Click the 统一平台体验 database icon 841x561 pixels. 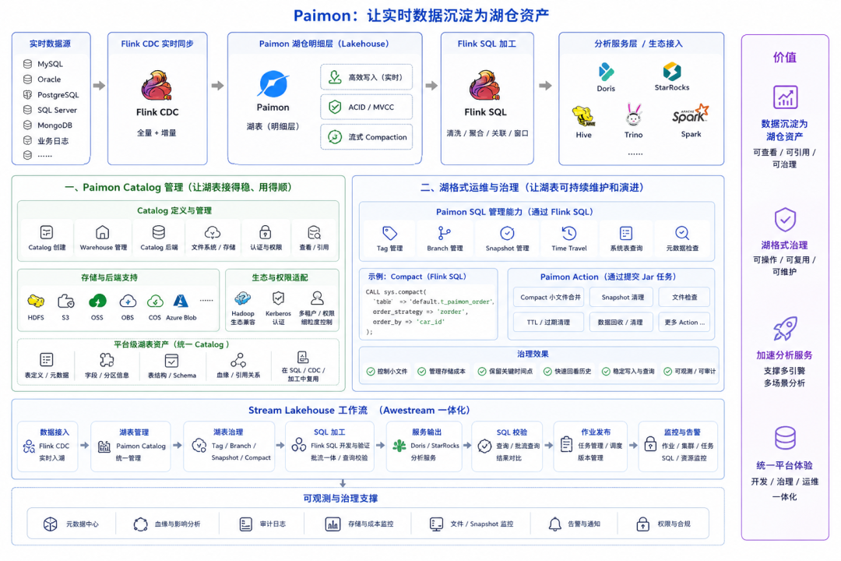click(x=785, y=438)
